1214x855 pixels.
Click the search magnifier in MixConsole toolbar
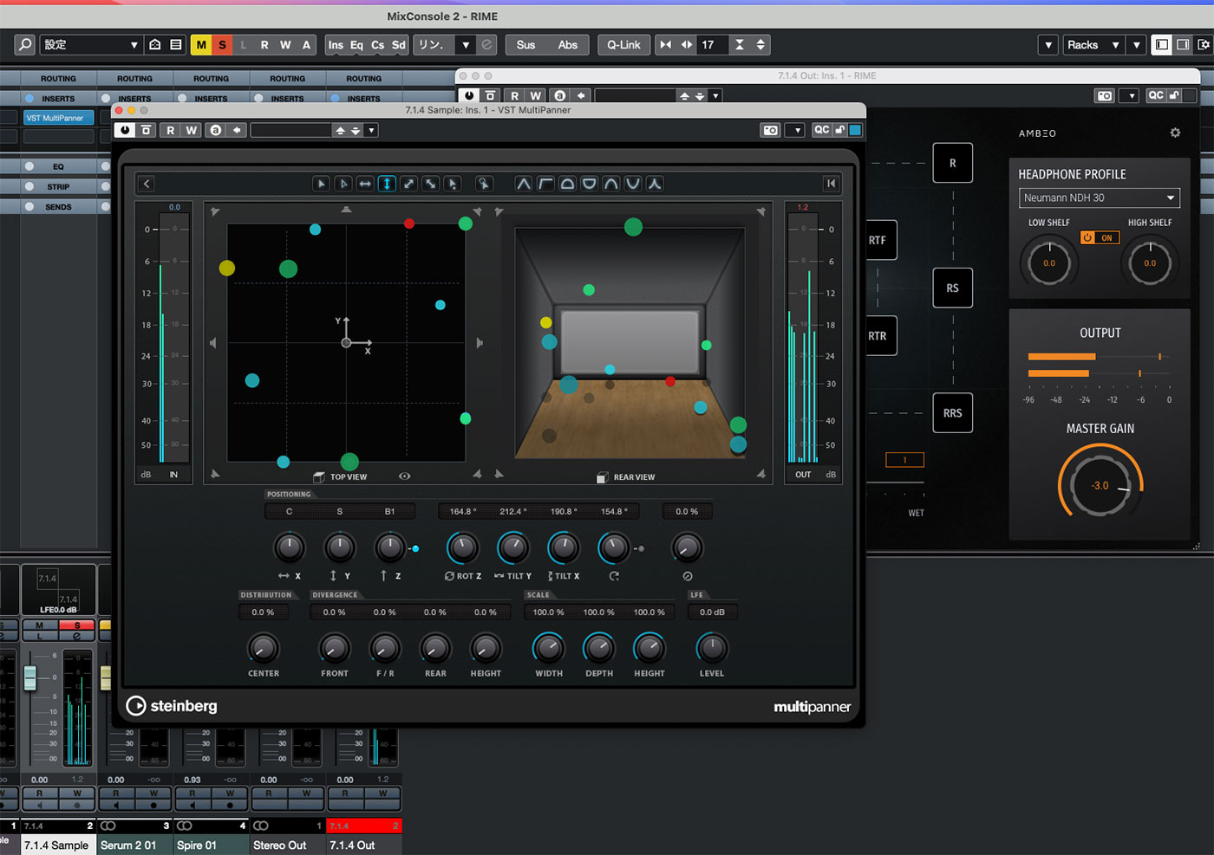25,45
